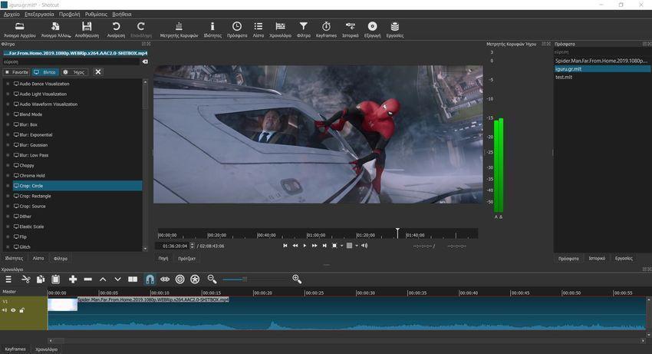Toggle the player volume speaker button

[x=364, y=246]
